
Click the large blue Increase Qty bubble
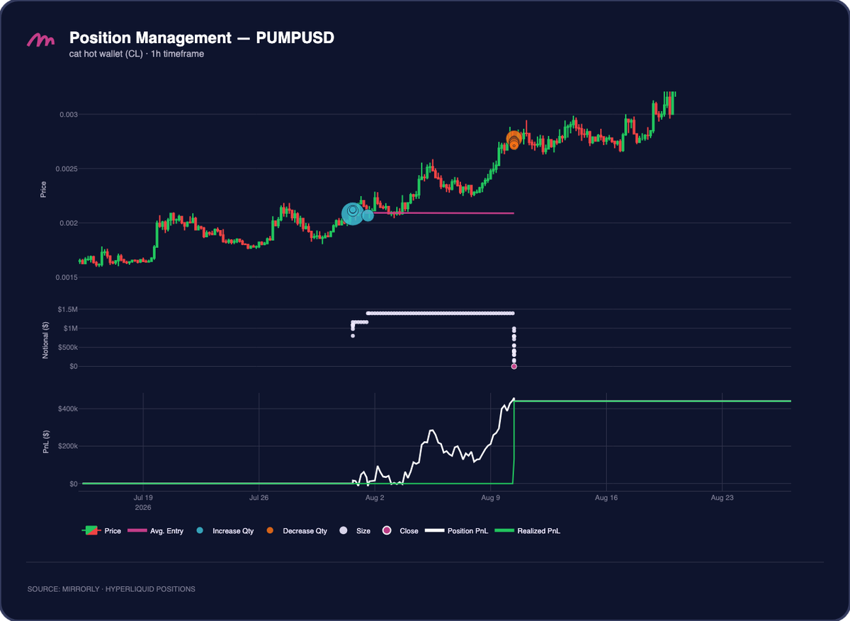click(x=352, y=213)
